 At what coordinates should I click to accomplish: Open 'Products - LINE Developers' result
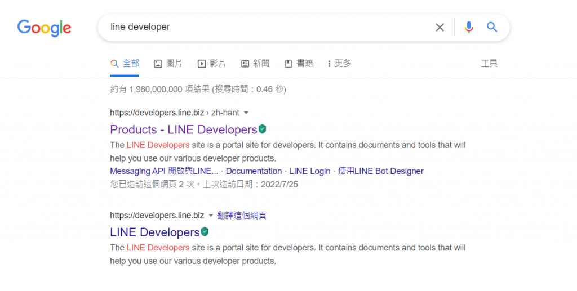[x=184, y=129]
